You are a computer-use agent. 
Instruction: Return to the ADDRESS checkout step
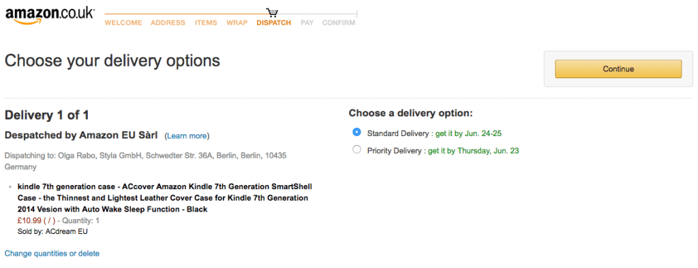click(x=168, y=22)
